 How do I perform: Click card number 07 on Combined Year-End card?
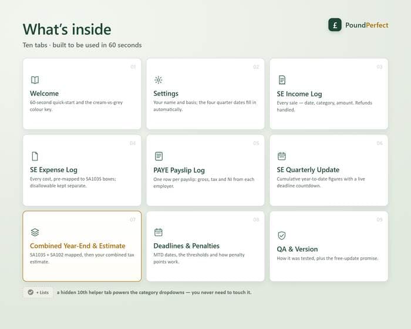(133, 220)
